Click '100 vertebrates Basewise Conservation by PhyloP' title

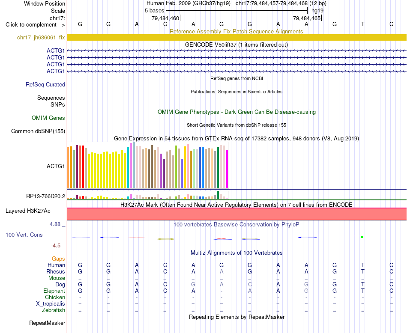click(x=236, y=225)
